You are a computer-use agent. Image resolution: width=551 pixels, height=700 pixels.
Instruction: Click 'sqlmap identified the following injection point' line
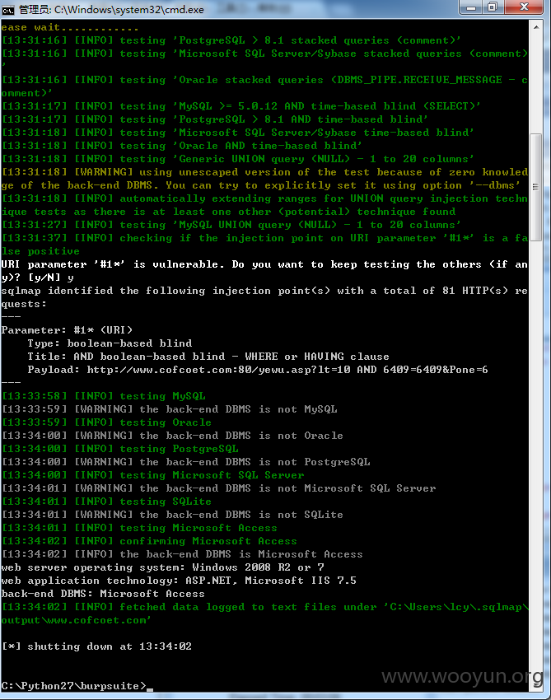pos(264,296)
